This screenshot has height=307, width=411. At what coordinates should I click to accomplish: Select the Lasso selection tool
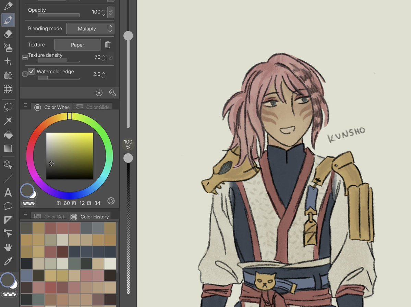8,107
